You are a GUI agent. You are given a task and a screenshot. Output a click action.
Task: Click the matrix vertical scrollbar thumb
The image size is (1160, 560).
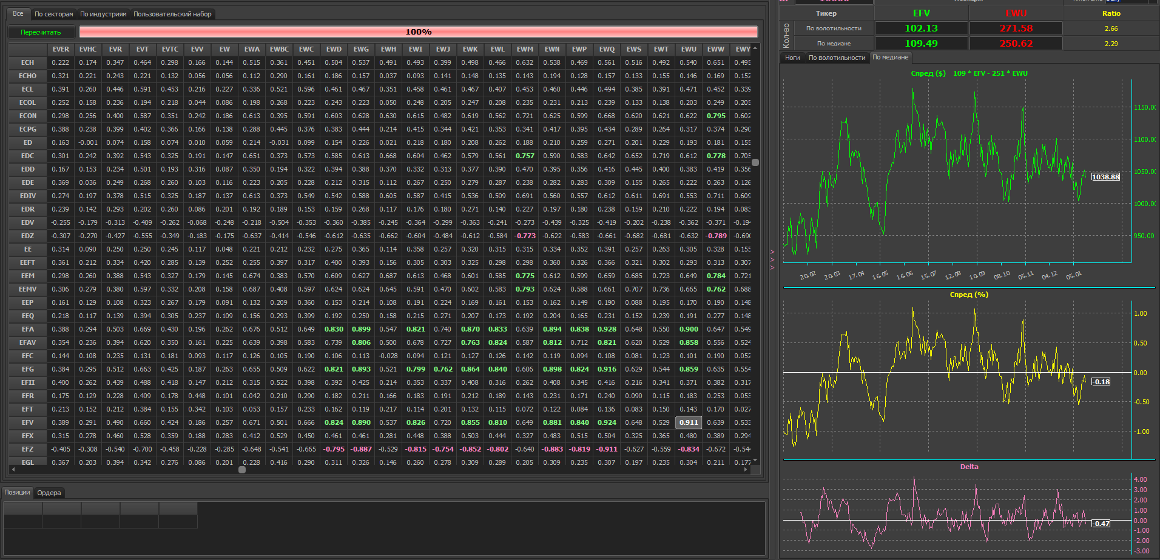pos(755,162)
